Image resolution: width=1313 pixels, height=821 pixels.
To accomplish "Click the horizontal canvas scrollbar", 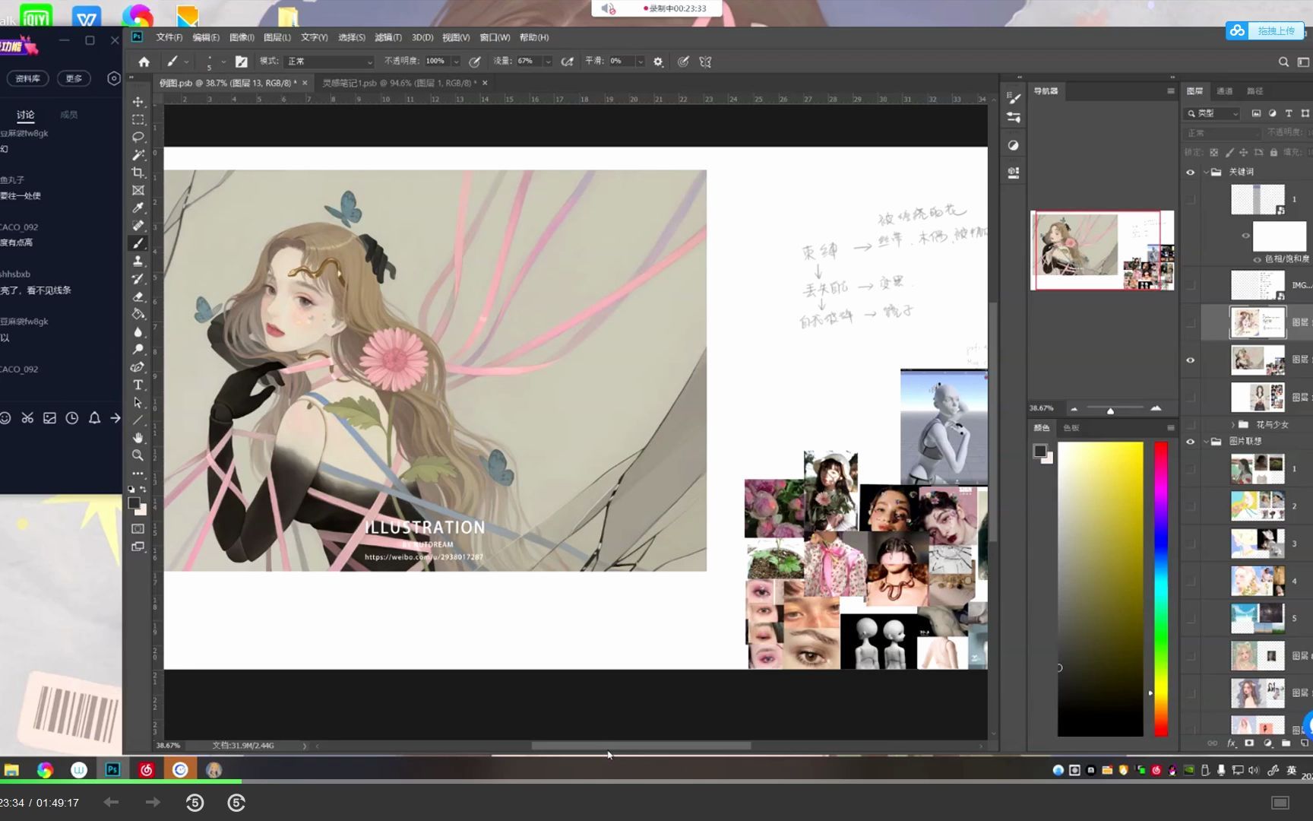I will (x=641, y=746).
